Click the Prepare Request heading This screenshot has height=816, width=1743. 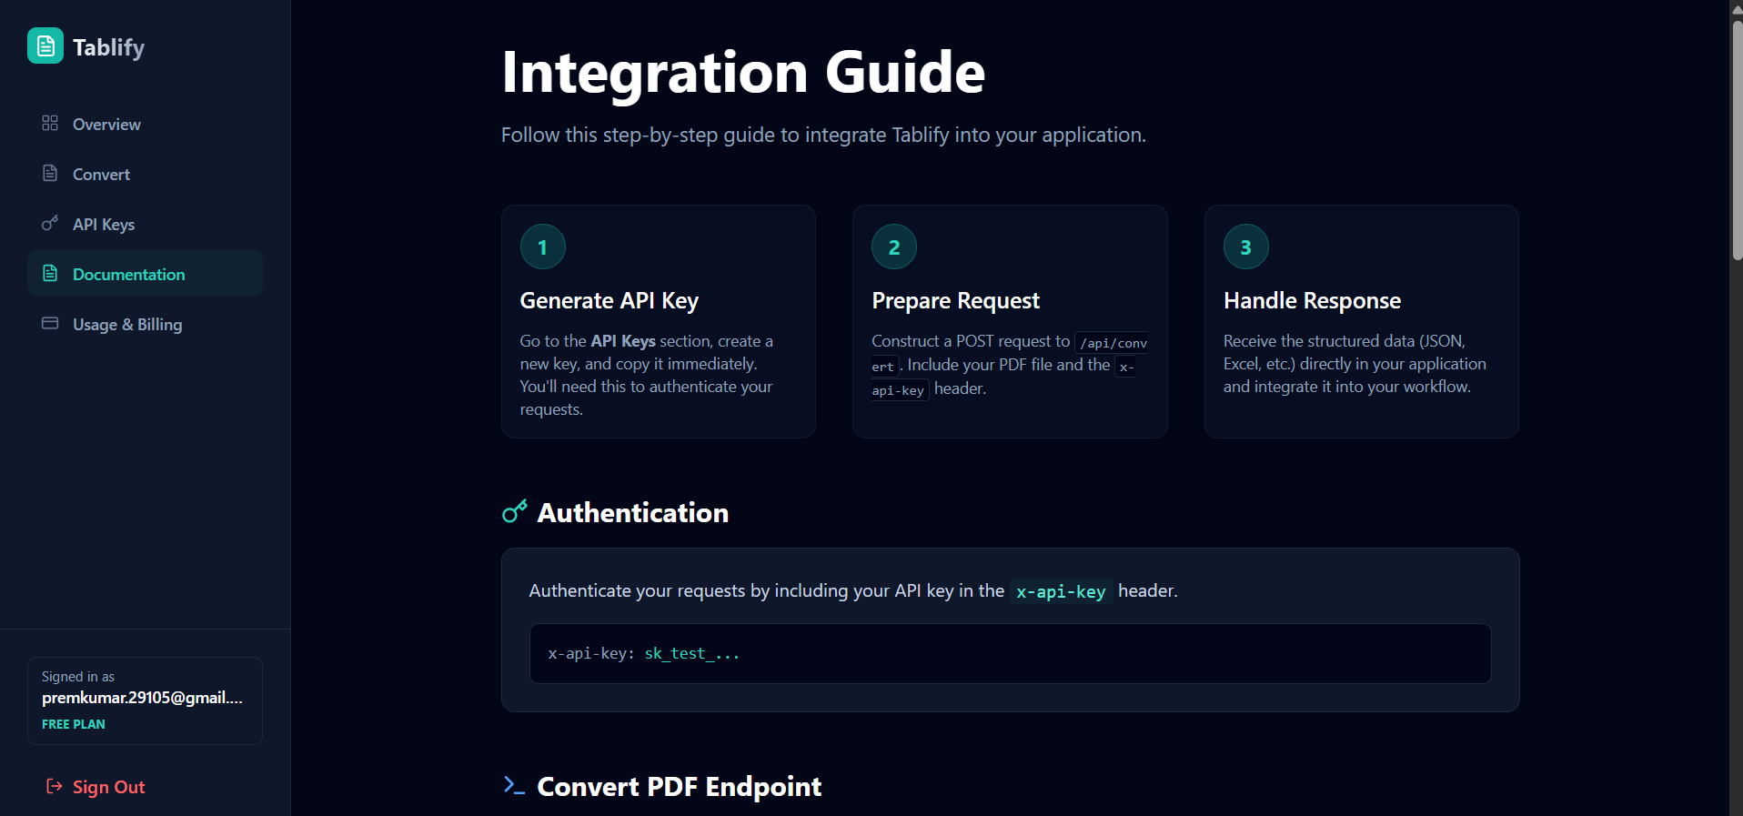tap(955, 301)
